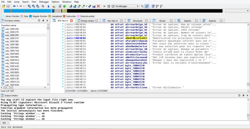Click the highlighted aModificationCl symbol name

coord(136,38)
